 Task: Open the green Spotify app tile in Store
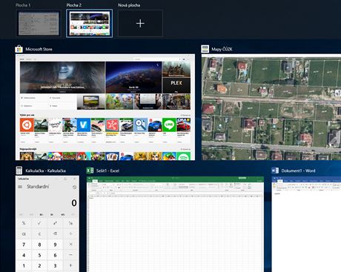point(183,156)
